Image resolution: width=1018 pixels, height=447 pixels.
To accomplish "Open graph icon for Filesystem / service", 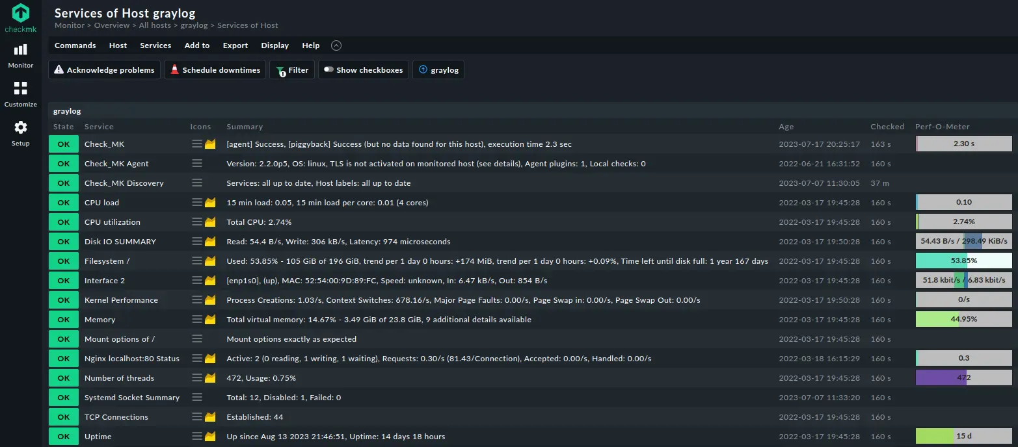I will click(210, 261).
